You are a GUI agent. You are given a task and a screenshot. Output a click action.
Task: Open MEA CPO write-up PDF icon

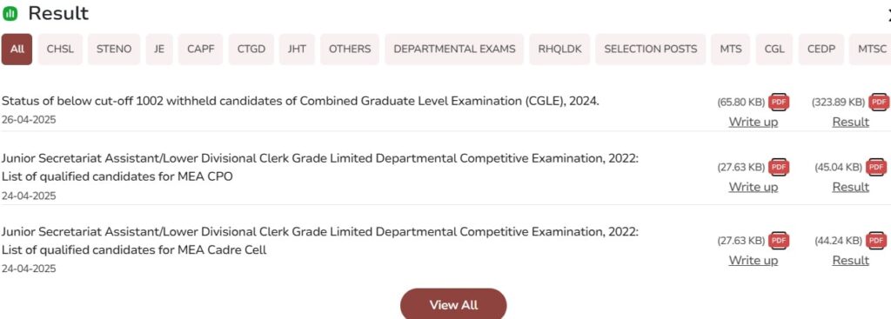(x=778, y=168)
